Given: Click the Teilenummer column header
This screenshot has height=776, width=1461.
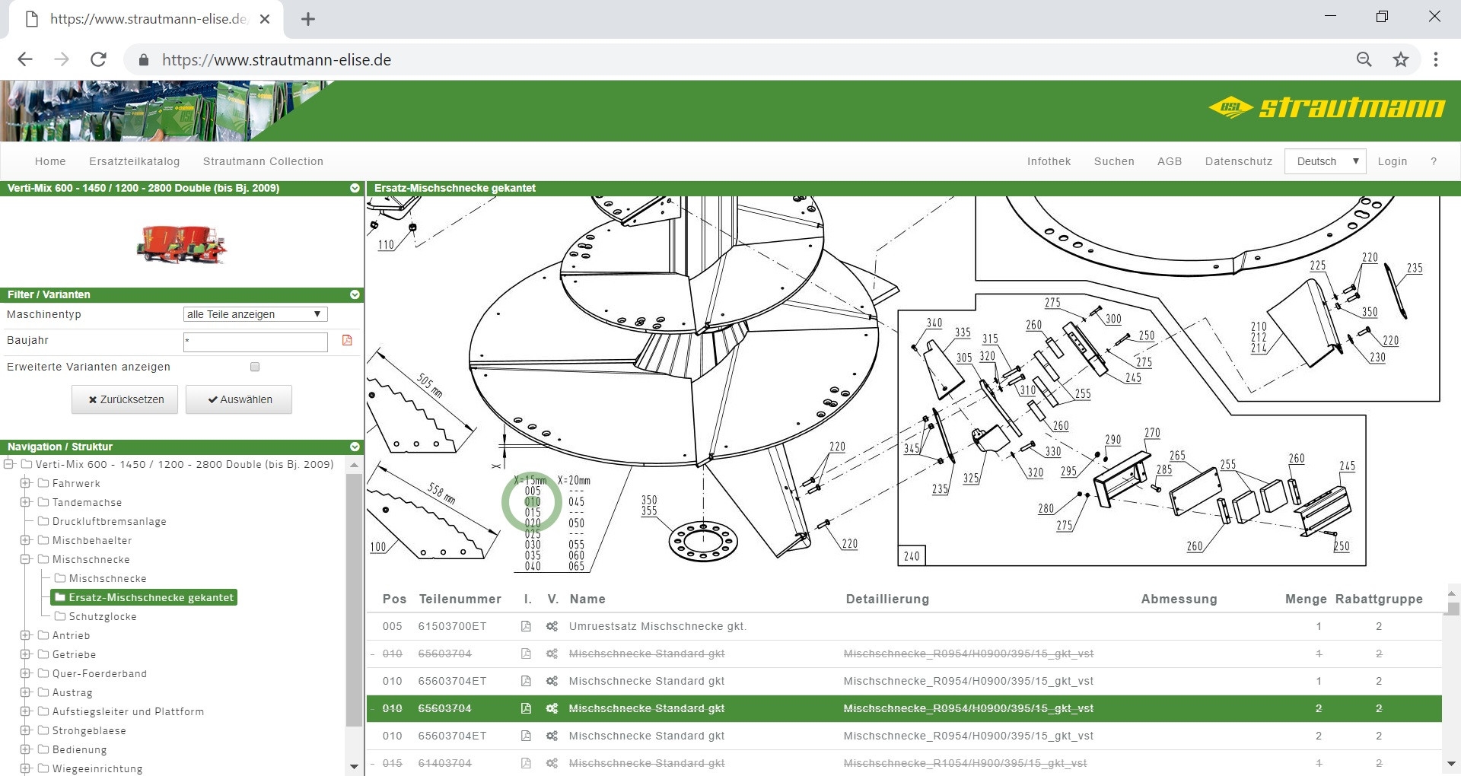Looking at the screenshot, I should click(x=460, y=599).
